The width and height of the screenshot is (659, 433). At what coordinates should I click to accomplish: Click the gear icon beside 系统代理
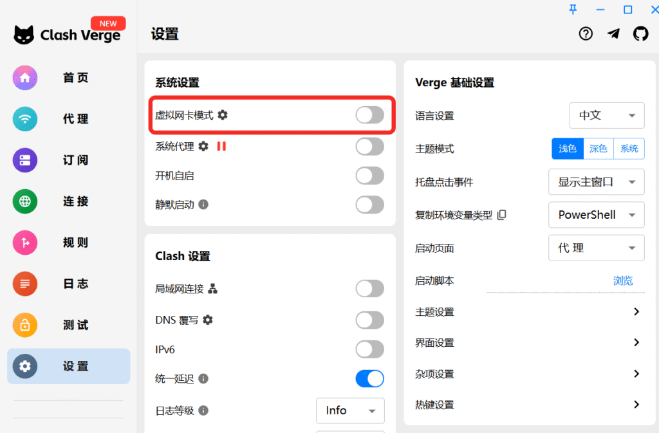point(203,146)
